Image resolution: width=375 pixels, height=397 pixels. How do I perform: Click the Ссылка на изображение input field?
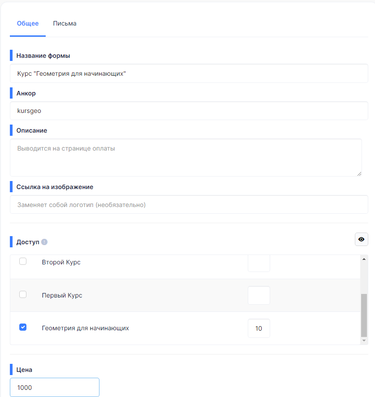[x=189, y=204]
